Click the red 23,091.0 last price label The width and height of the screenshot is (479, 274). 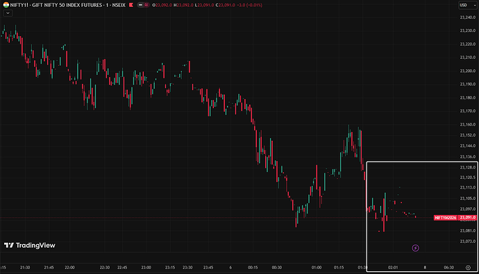pos(468,218)
